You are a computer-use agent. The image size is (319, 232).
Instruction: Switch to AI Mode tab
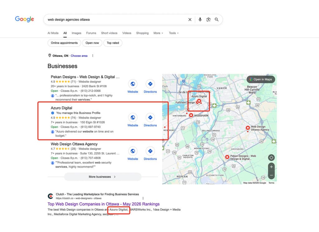53,33
